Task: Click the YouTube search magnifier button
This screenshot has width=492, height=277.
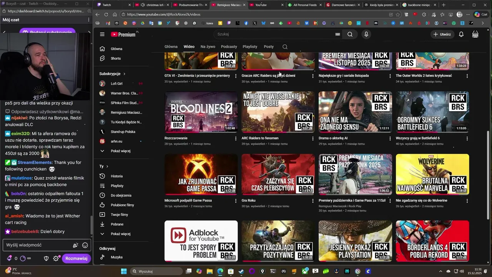Action: point(350,34)
